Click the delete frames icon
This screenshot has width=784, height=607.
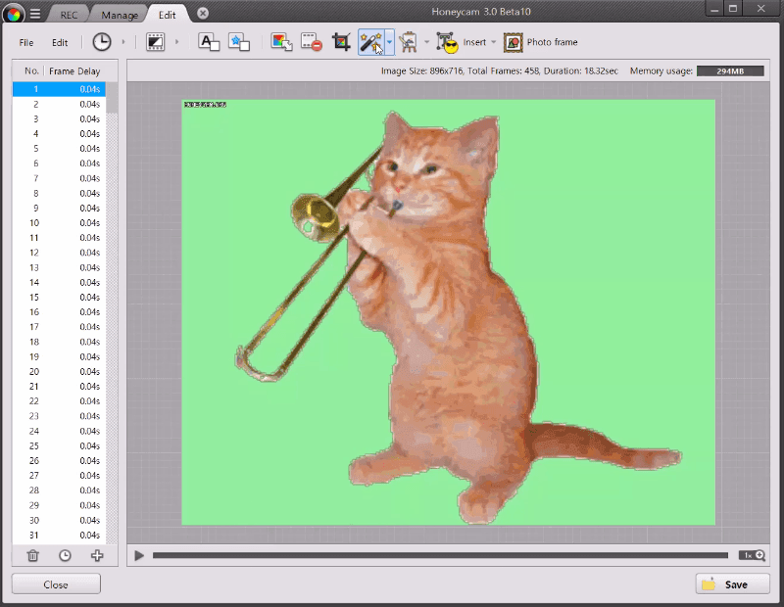(x=312, y=42)
